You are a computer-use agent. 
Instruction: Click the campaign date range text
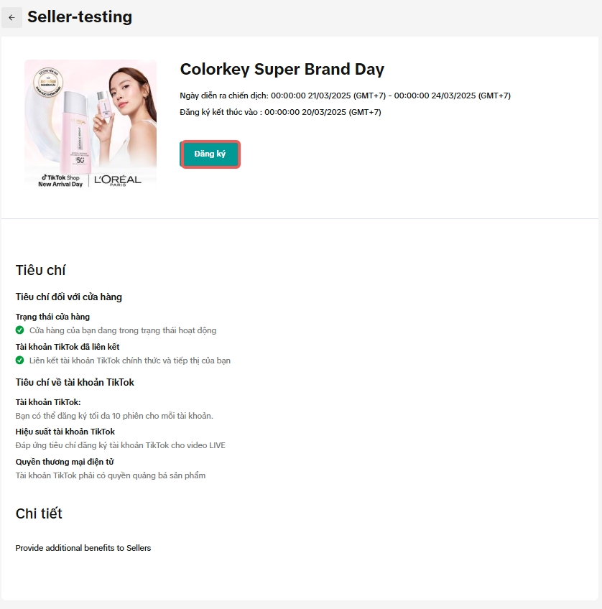point(345,96)
